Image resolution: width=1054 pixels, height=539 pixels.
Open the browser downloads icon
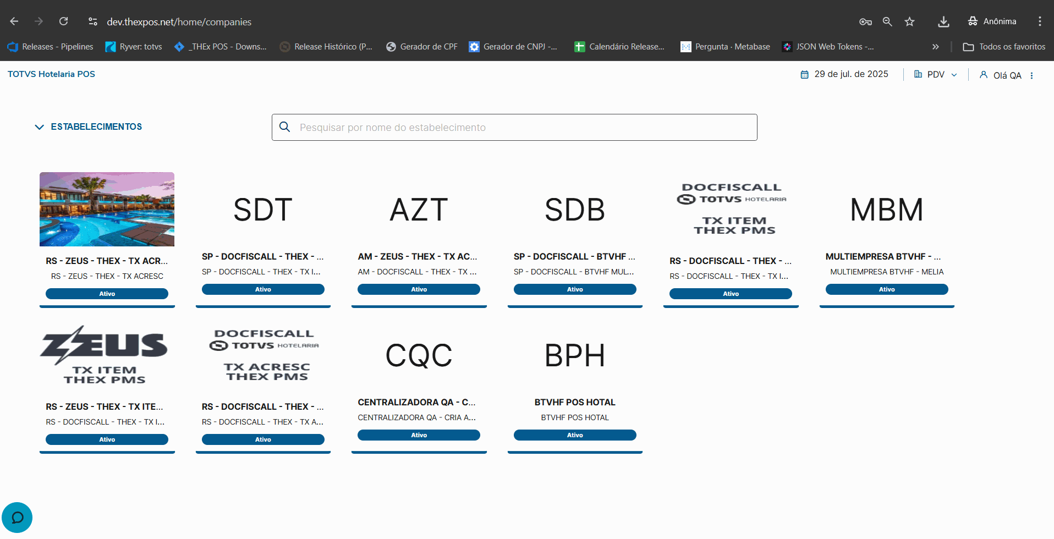coord(943,21)
